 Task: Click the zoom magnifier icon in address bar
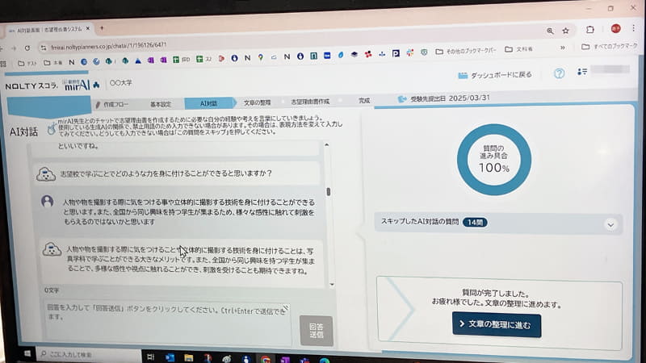pos(550,31)
